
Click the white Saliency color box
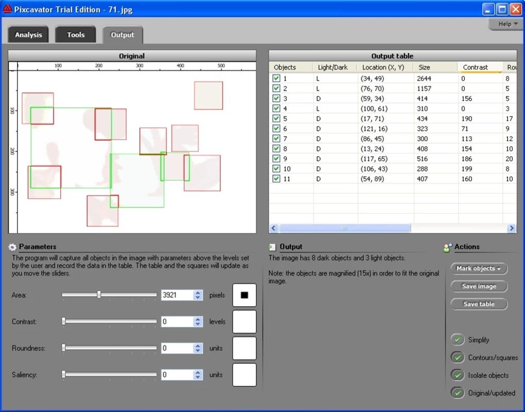click(244, 374)
